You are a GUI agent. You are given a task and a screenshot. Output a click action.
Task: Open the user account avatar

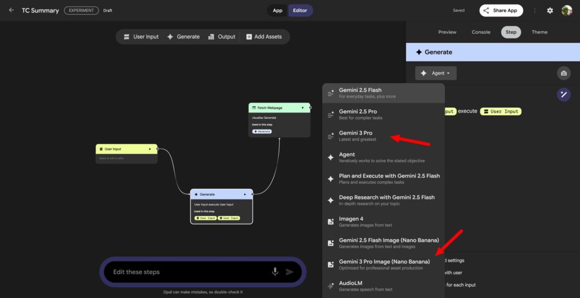point(566,10)
